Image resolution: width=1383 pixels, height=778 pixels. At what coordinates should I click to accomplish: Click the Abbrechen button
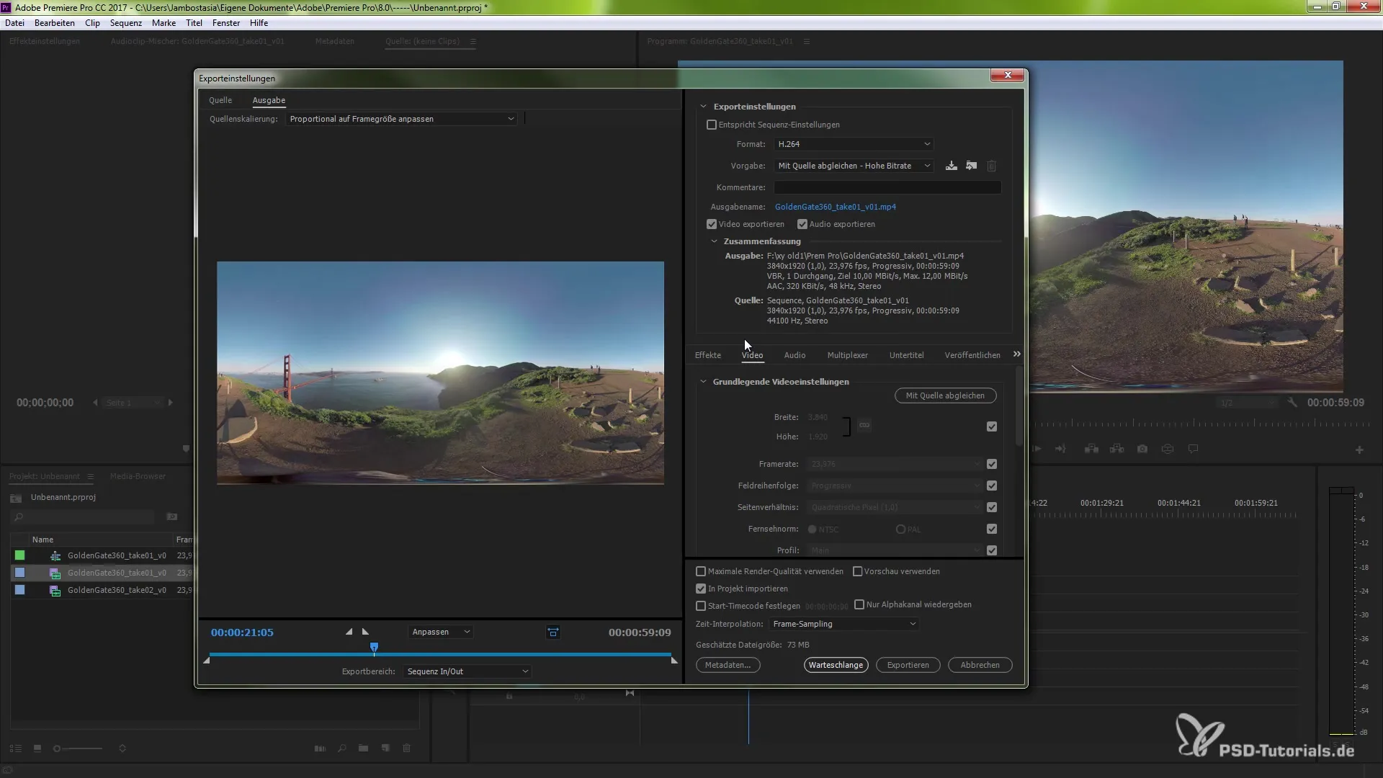point(980,665)
